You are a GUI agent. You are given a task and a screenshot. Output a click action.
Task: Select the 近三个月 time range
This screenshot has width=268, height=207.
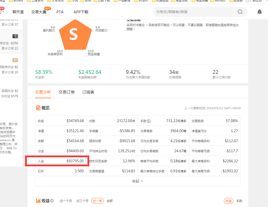82,201
